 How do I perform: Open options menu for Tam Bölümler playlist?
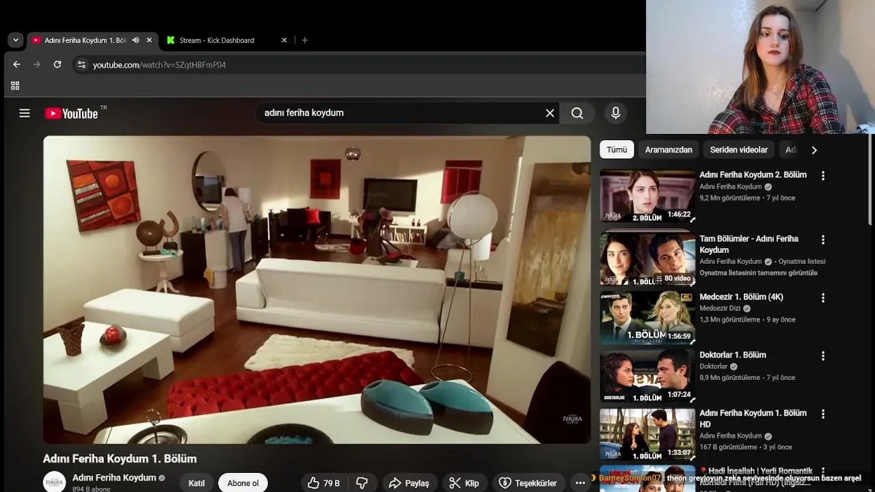[x=823, y=240]
